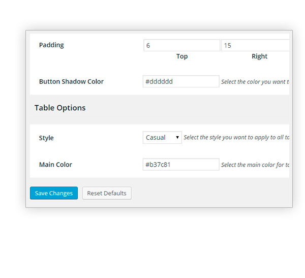
Task: Click the Padding Top input field
Action: [x=181, y=45]
